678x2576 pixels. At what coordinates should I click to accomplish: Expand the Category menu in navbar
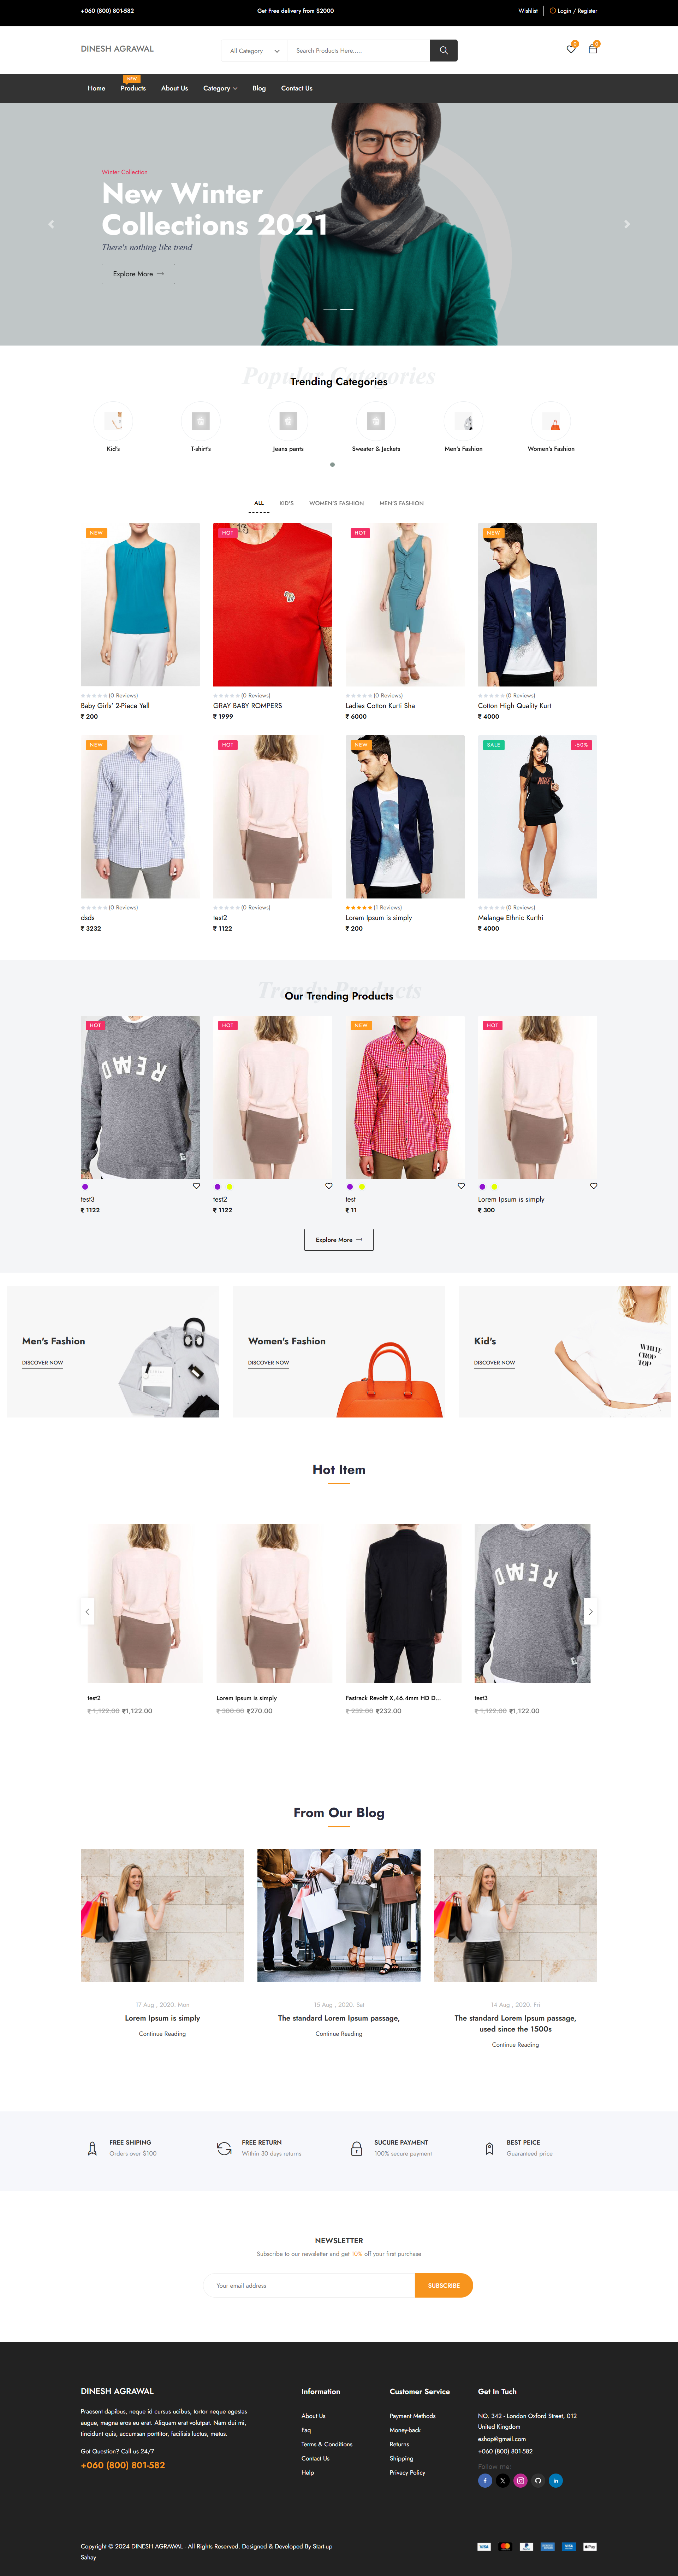tap(220, 88)
